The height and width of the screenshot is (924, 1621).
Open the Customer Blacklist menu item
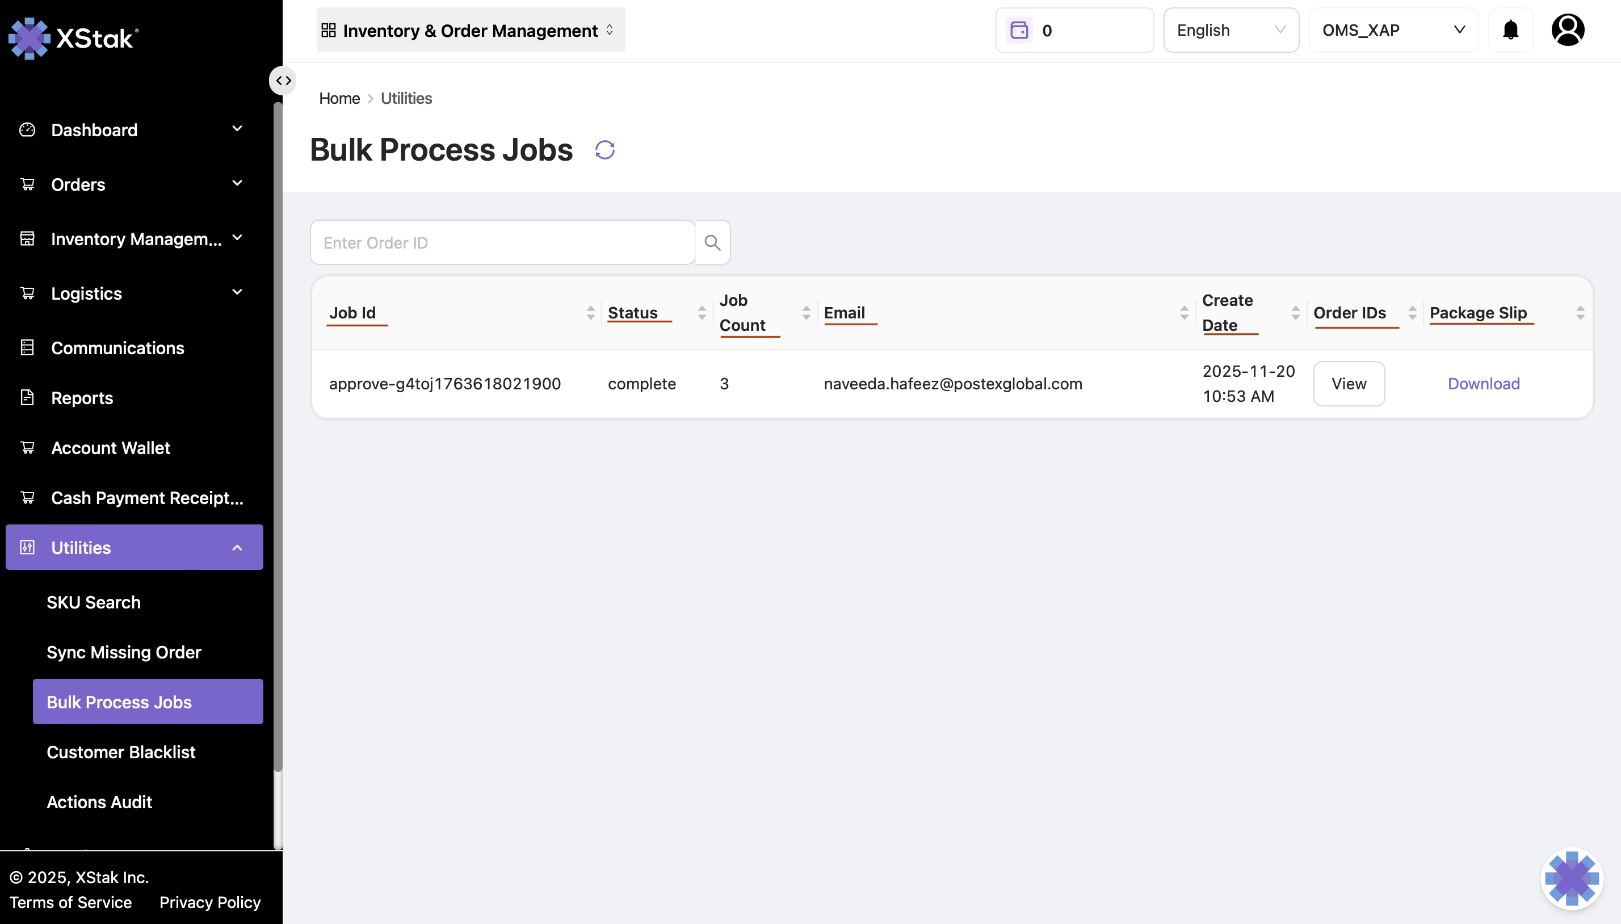pos(120,752)
